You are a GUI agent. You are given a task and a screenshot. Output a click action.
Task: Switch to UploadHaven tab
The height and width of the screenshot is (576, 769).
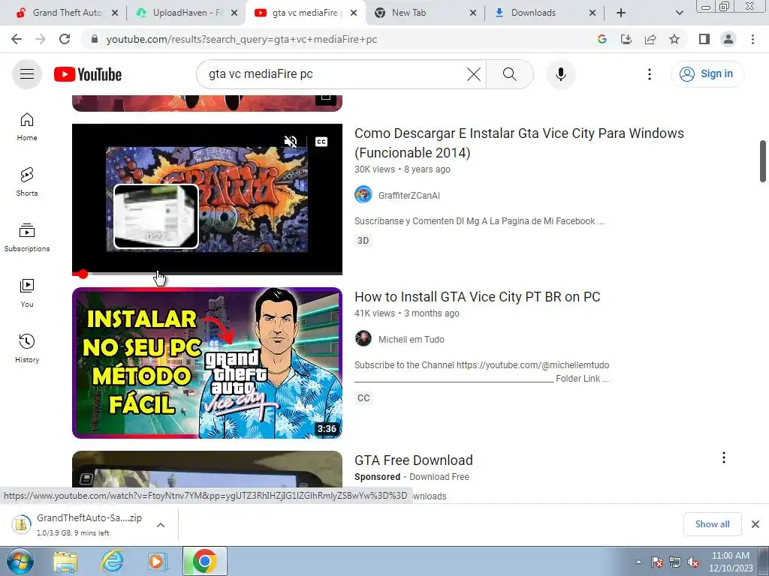tap(185, 13)
